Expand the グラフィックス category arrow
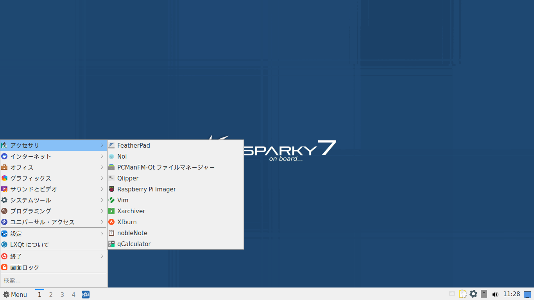Screen dimensions: 534x300 [x=102, y=178]
